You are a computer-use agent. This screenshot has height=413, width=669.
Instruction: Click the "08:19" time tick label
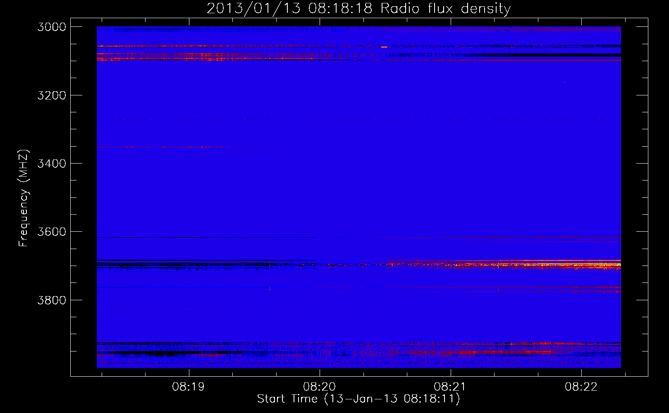189,387
